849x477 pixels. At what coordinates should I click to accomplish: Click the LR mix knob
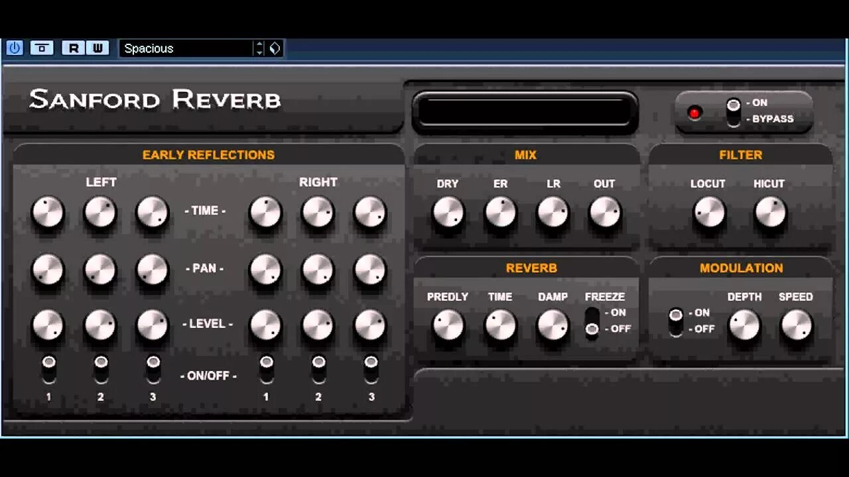[x=553, y=213]
